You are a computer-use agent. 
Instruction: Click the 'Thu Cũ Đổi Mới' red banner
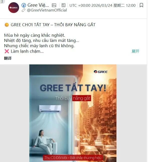coord(73,158)
